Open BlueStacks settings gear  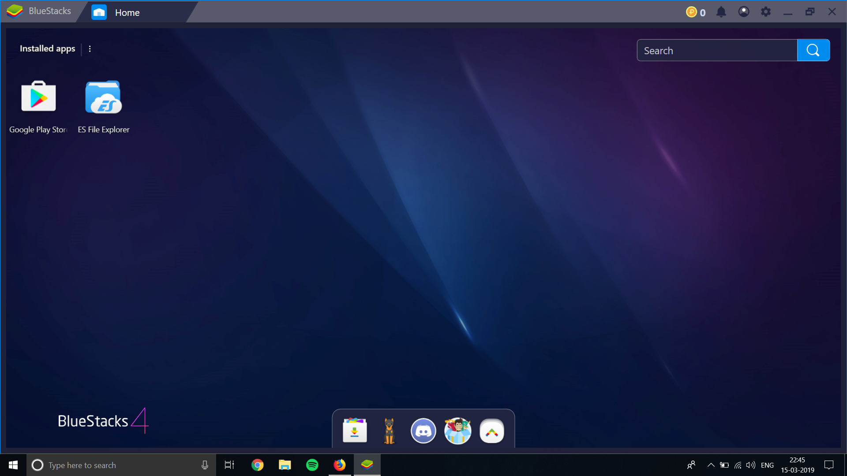click(x=765, y=12)
